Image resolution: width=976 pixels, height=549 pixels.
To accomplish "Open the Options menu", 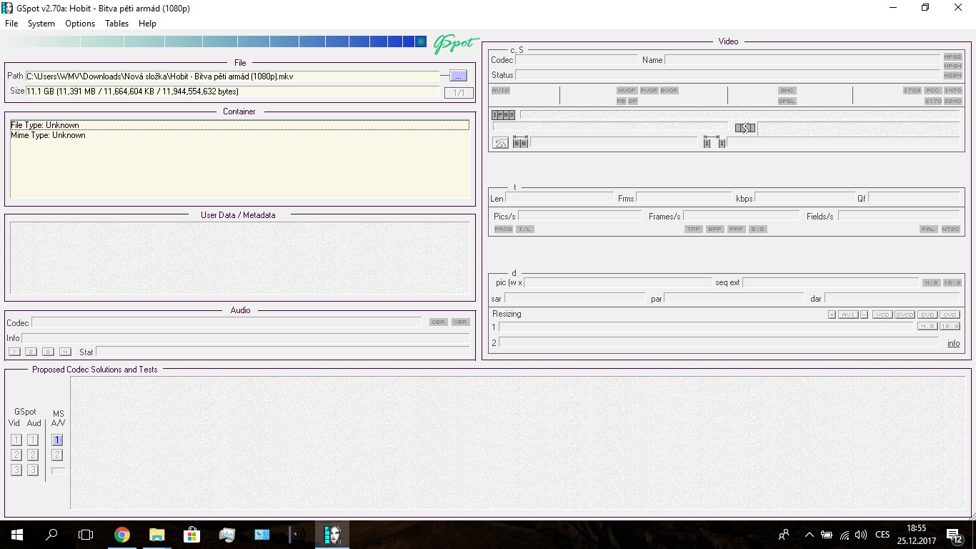I will [x=80, y=24].
